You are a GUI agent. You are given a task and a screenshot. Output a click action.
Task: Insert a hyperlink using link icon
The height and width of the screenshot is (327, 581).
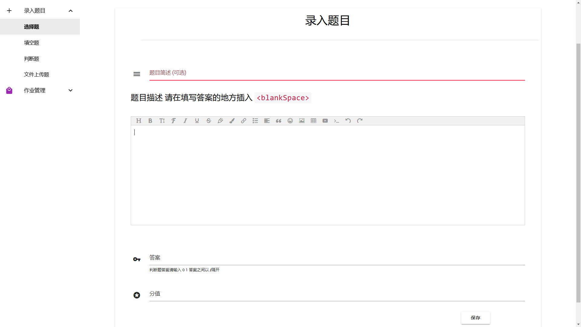coord(244,121)
